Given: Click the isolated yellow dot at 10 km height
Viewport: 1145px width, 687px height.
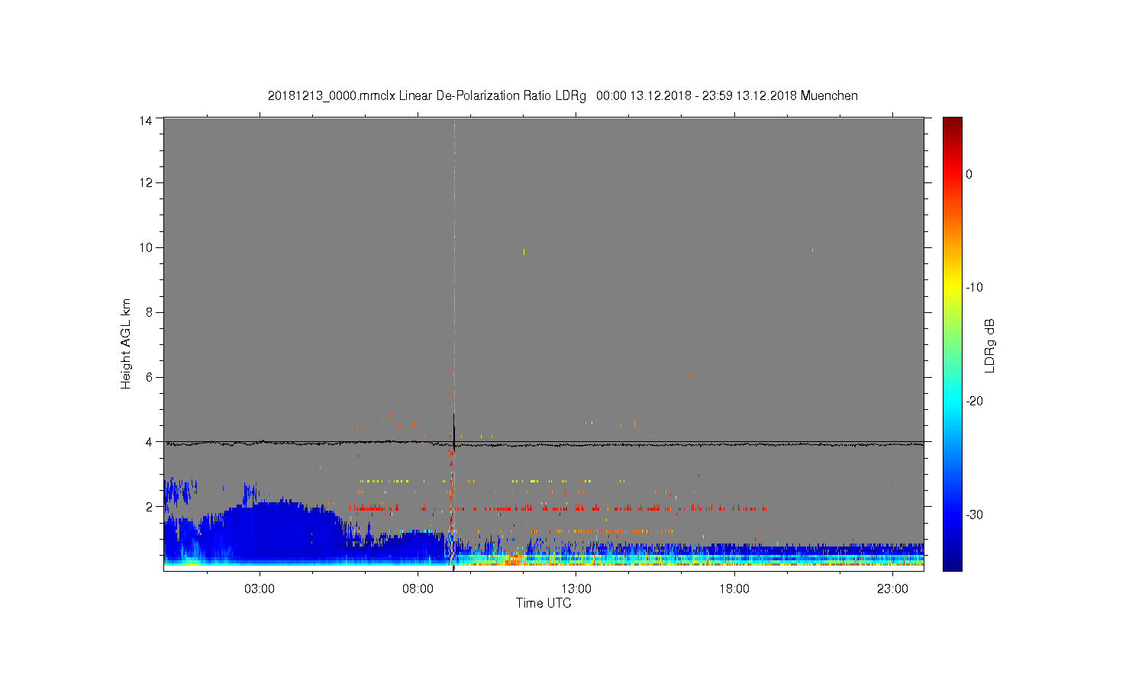Looking at the screenshot, I should (x=524, y=251).
